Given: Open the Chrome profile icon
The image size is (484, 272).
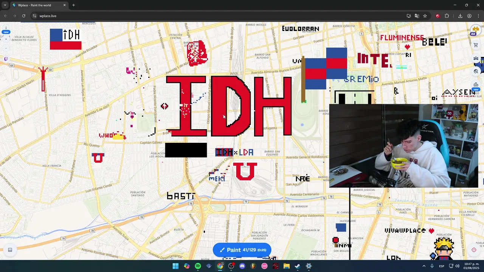Looking at the screenshot, I should [469, 16].
